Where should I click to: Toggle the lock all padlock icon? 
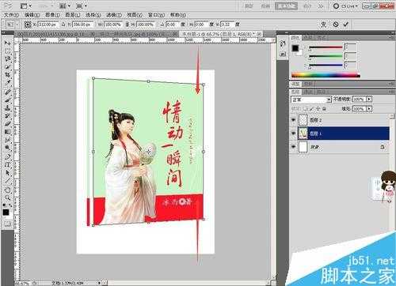point(324,108)
